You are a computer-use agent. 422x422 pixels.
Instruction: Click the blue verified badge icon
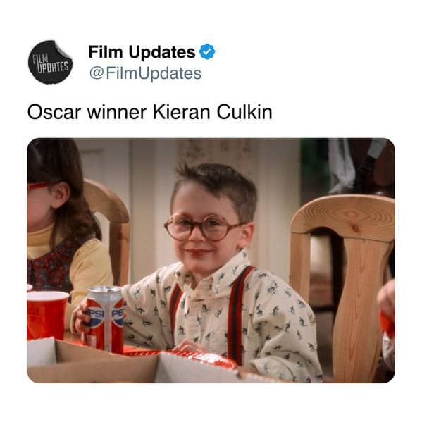[x=207, y=51]
